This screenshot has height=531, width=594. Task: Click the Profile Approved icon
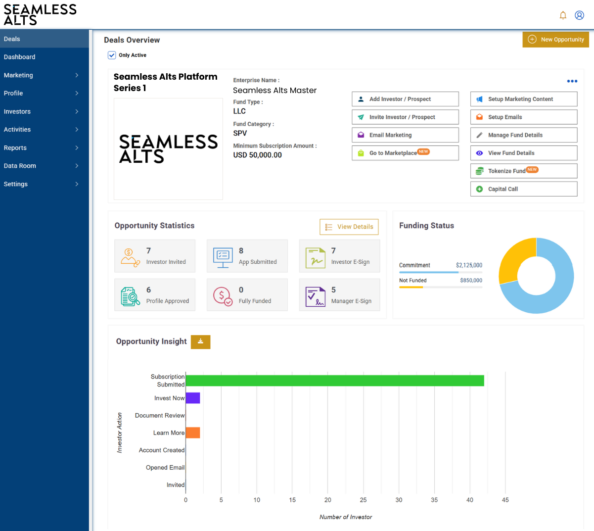[x=130, y=296]
